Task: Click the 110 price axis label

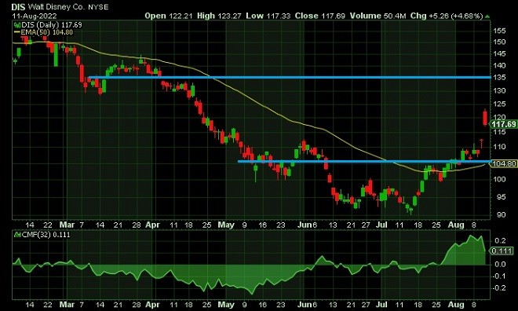Action: click(499, 147)
